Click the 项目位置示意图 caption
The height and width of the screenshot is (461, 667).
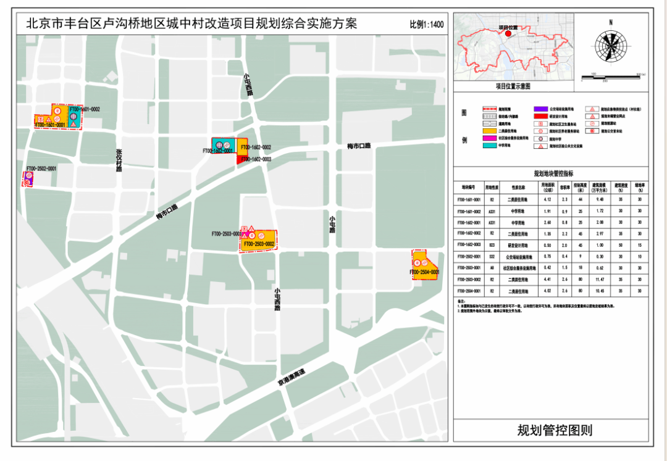[513, 86]
